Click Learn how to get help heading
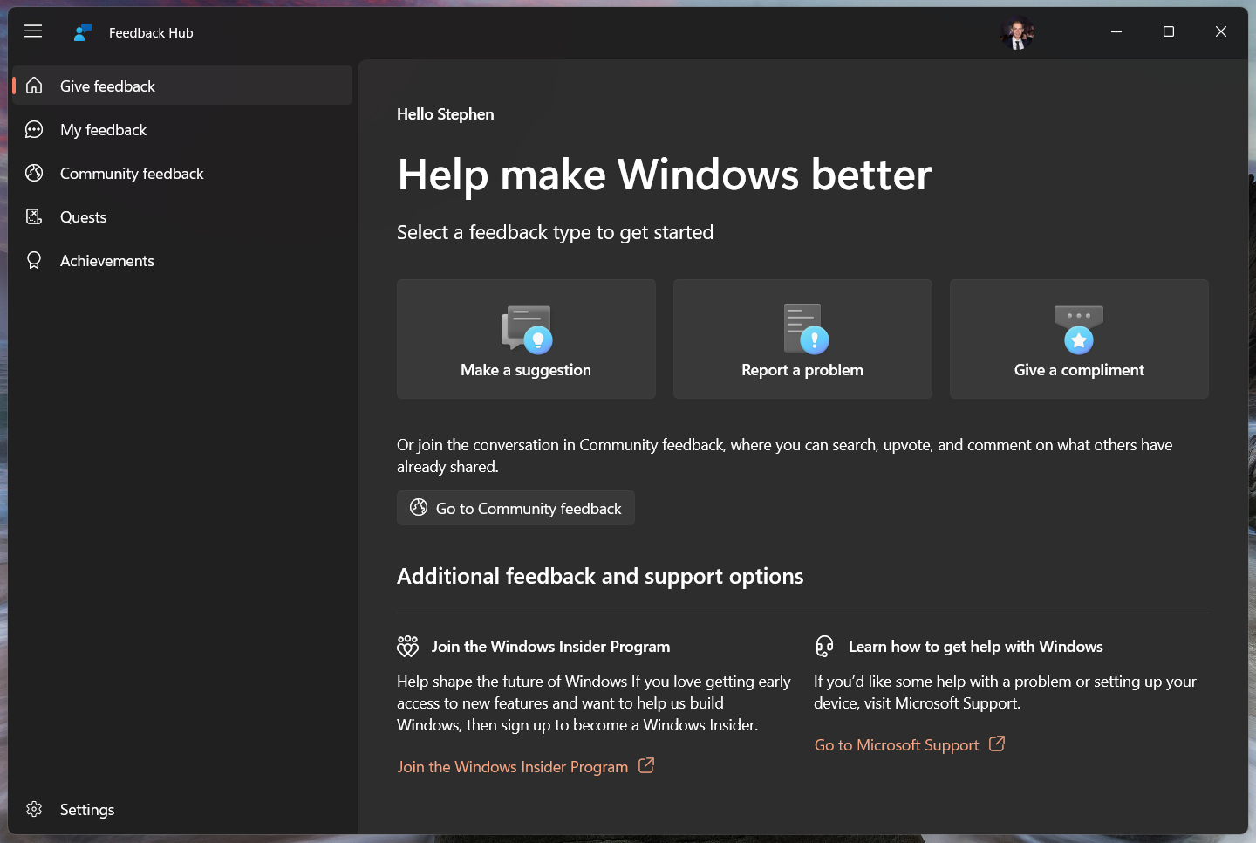 [x=976, y=647]
